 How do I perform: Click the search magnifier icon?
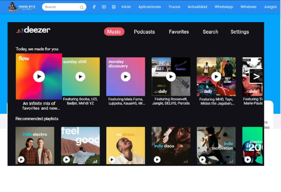point(82,7)
